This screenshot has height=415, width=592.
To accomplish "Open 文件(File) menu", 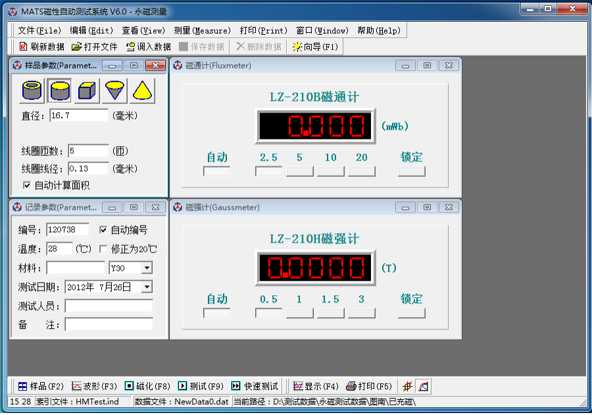I will tap(39, 31).
